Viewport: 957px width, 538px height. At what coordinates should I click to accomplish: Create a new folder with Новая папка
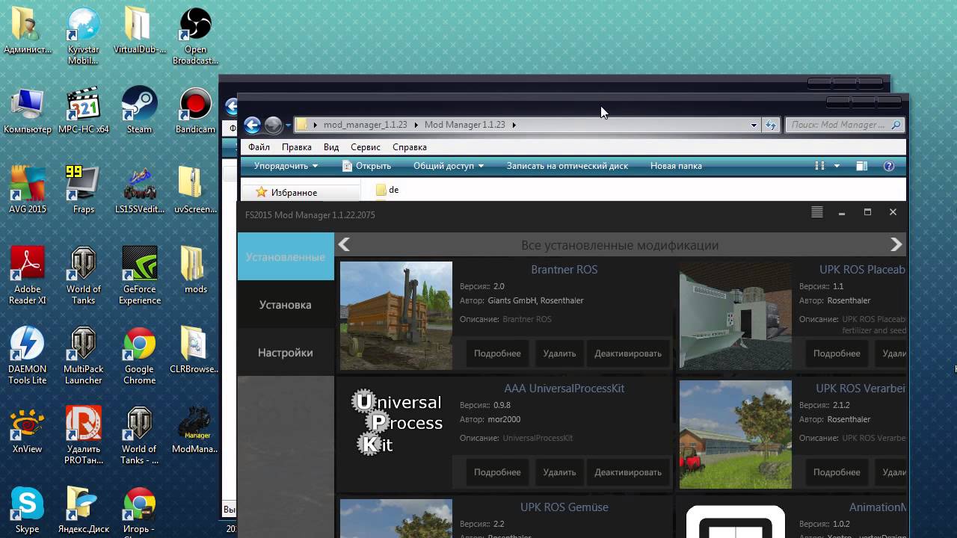(x=676, y=166)
